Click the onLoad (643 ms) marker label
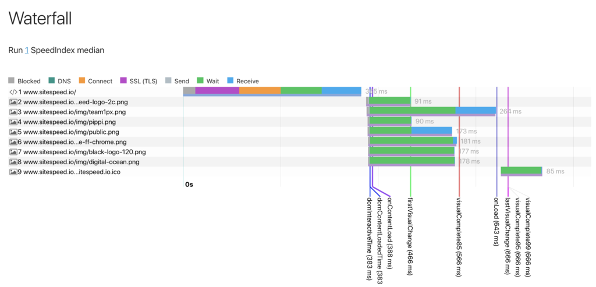 496,222
